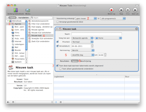The height and width of the screenshot is (112, 146).
Task: Remove the Nieuwe taak action
Action: [x=136, y=29]
